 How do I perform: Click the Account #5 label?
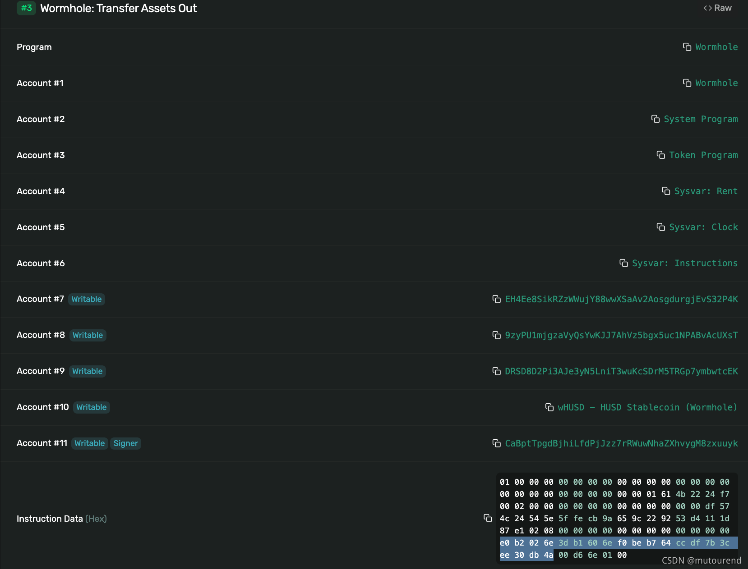coord(41,227)
